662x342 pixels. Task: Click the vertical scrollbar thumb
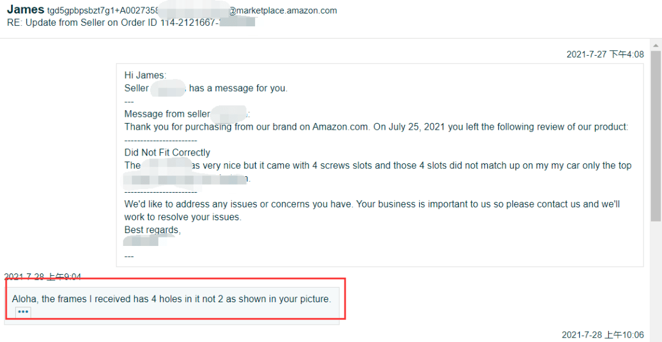656,135
